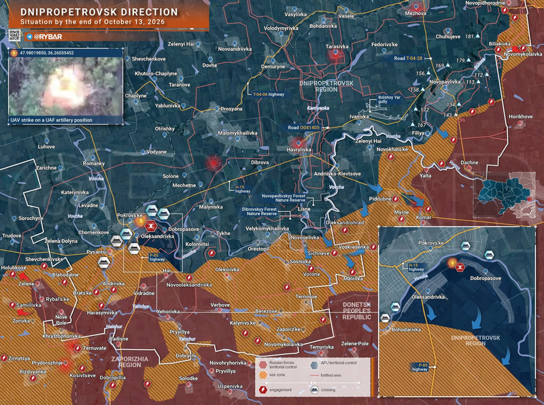Viewport: 544px width, 405px height.
Task: Open the @RYBAR channel handle
Action: tap(48, 37)
